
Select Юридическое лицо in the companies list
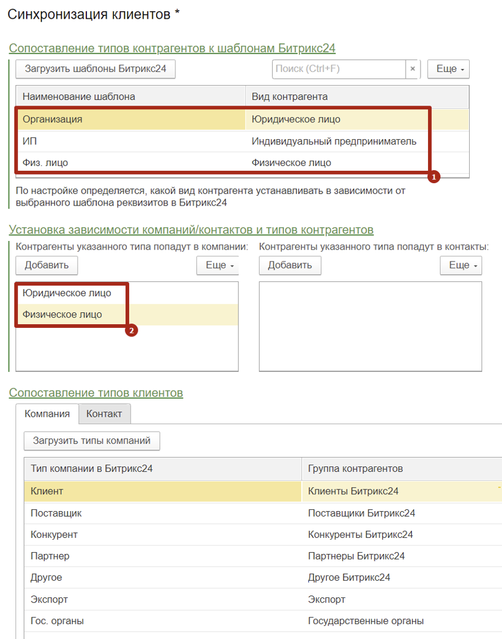(x=67, y=292)
